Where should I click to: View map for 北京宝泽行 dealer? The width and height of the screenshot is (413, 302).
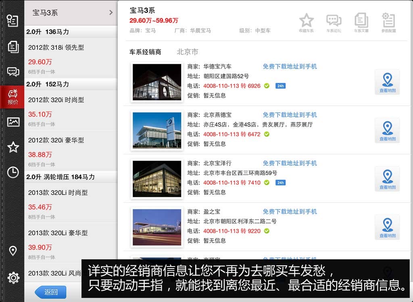(x=387, y=179)
